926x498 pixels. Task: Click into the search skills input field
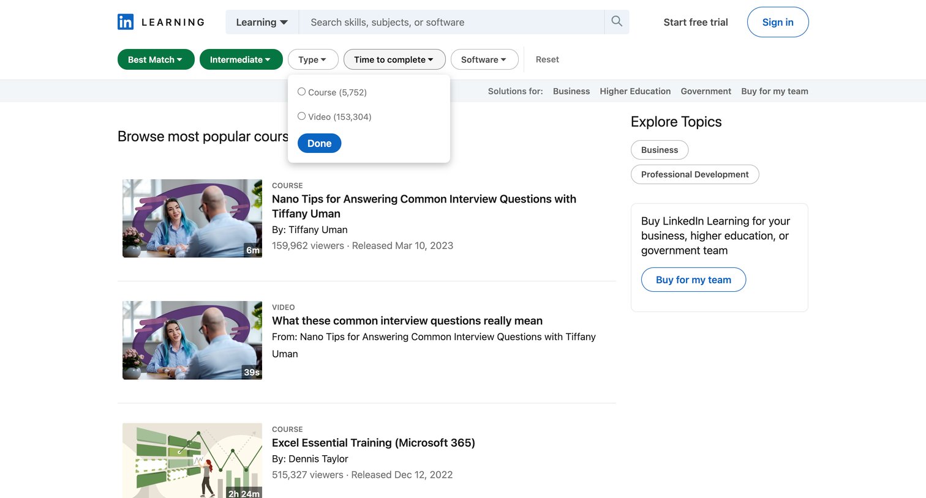pyautogui.click(x=451, y=22)
